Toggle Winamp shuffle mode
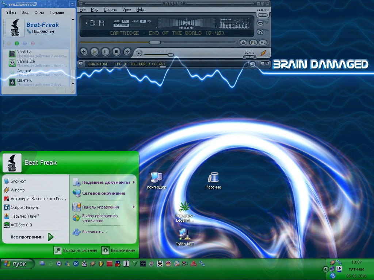The width and height of the screenshot is (374, 280). [x=260, y=32]
